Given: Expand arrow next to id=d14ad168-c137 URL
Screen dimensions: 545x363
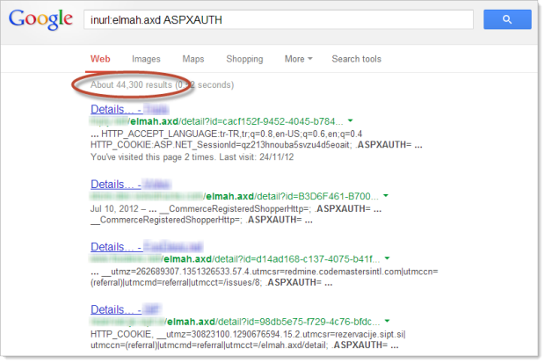Looking at the screenshot, I should click(x=387, y=258).
